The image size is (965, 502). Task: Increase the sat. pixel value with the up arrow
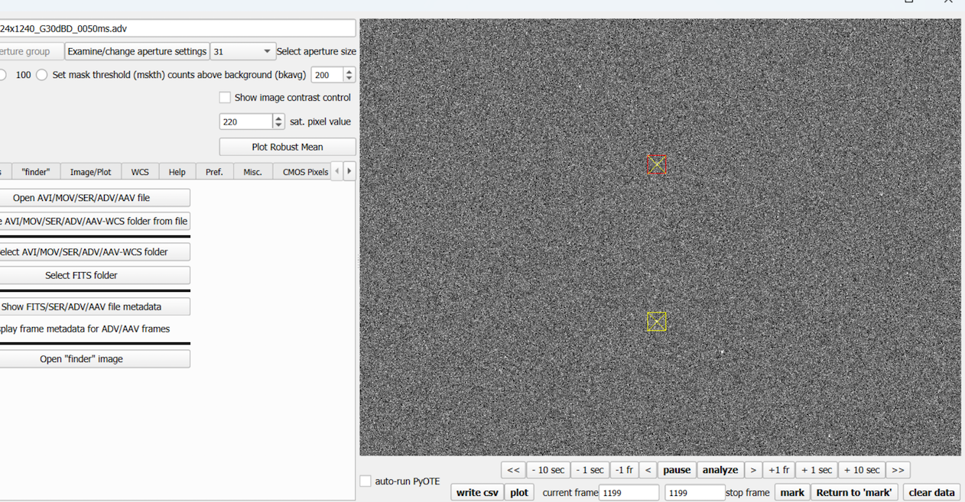[278, 118]
